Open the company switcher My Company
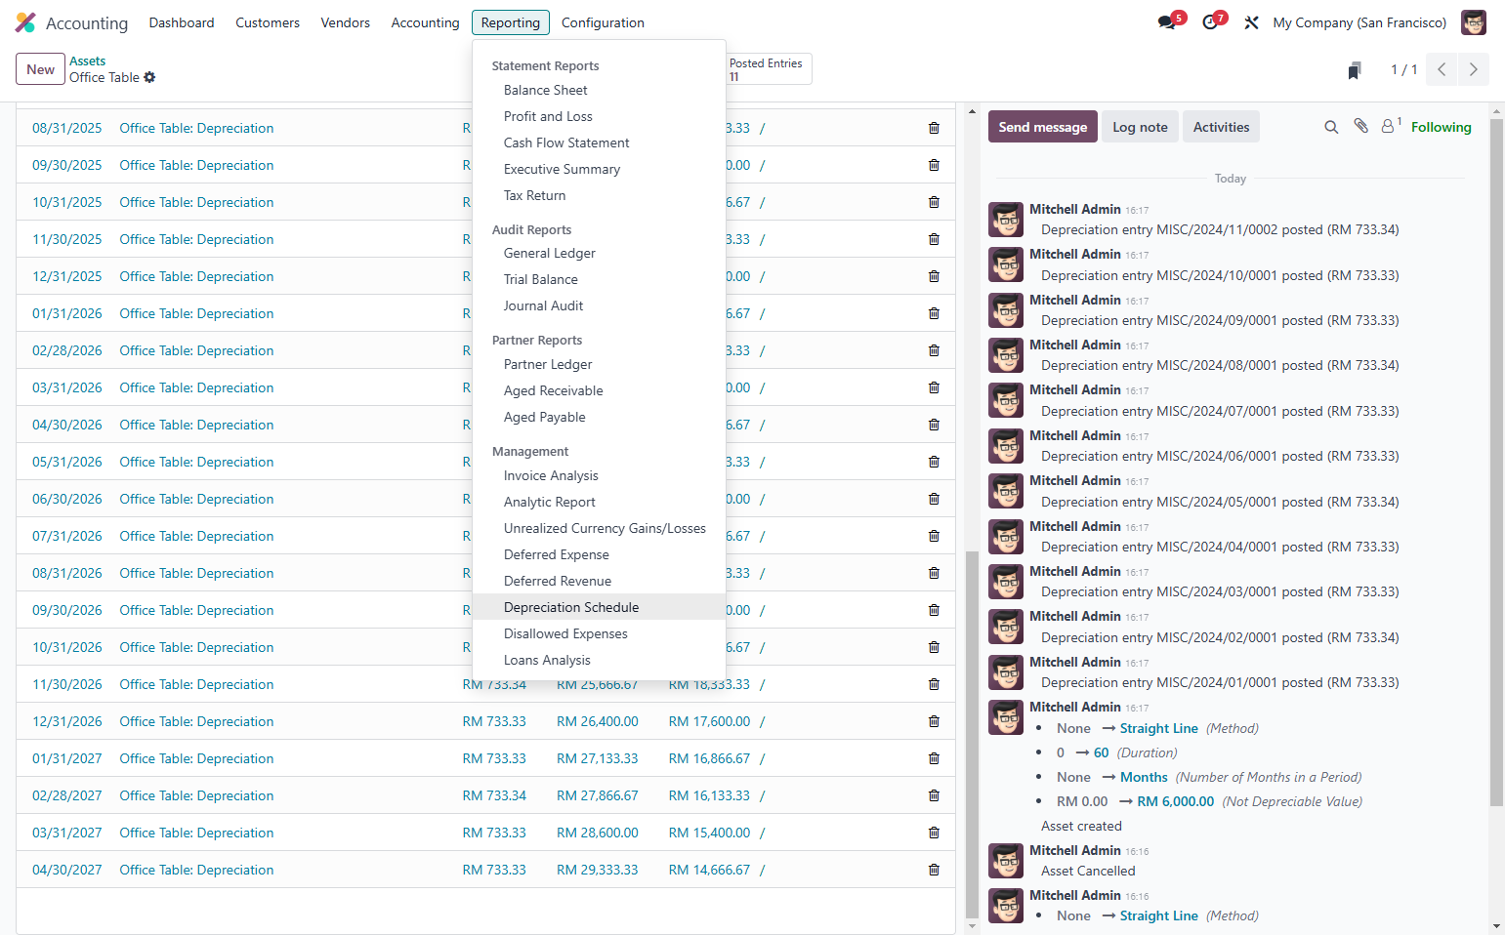Viewport: 1505px width, 935px height. pyautogui.click(x=1359, y=22)
